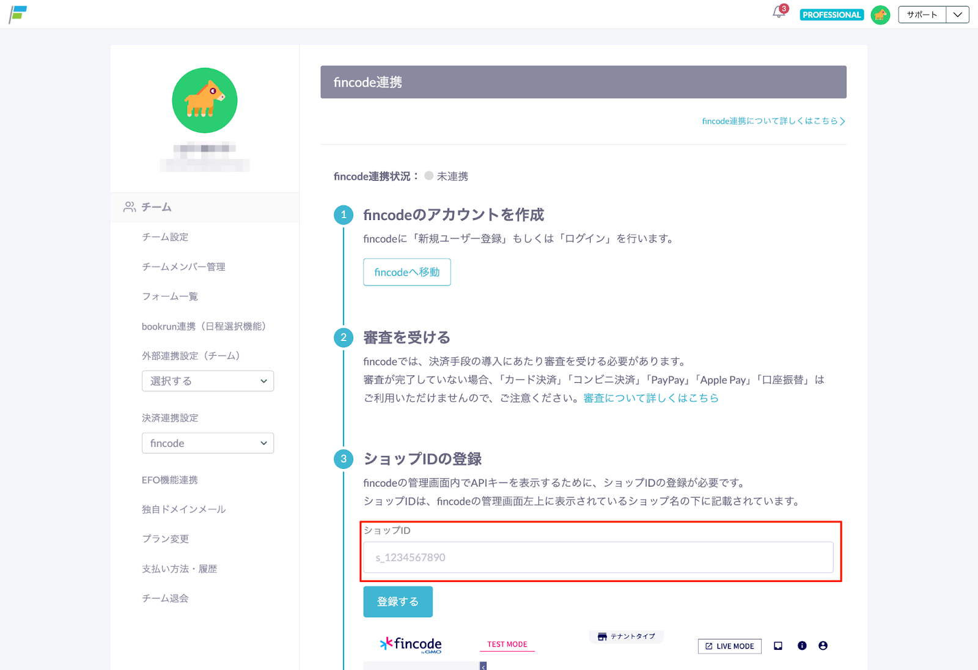The width and height of the screenshot is (978, 670).
Task: Focus the ショップID input field
Action: pyautogui.click(x=598, y=558)
